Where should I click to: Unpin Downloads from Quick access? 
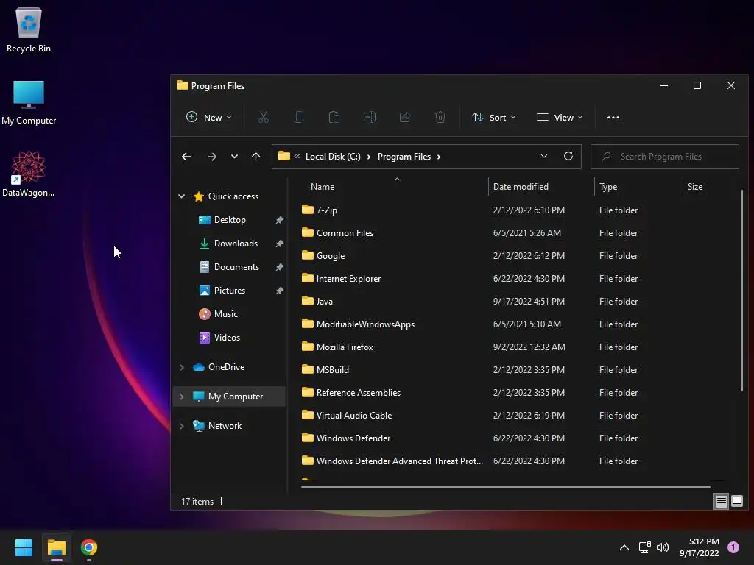[x=279, y=244]
